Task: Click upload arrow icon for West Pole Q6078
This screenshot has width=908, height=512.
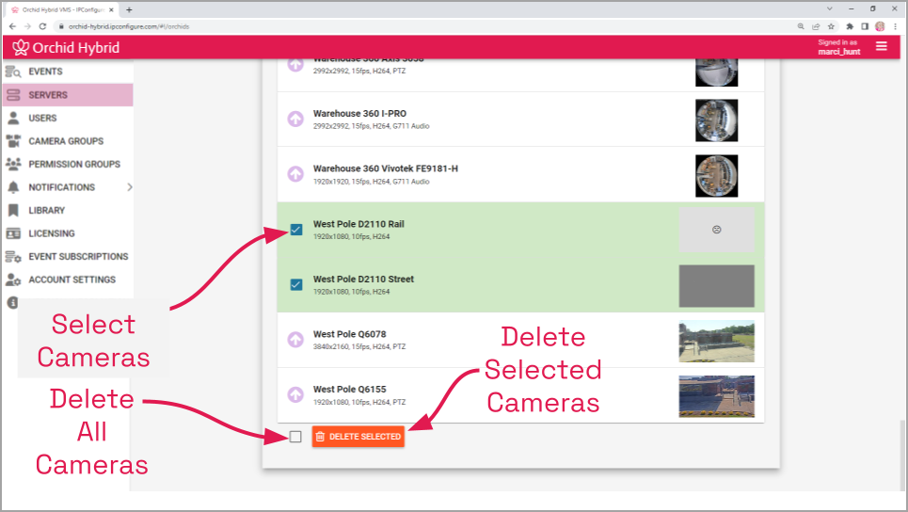Action: (295, 340)
